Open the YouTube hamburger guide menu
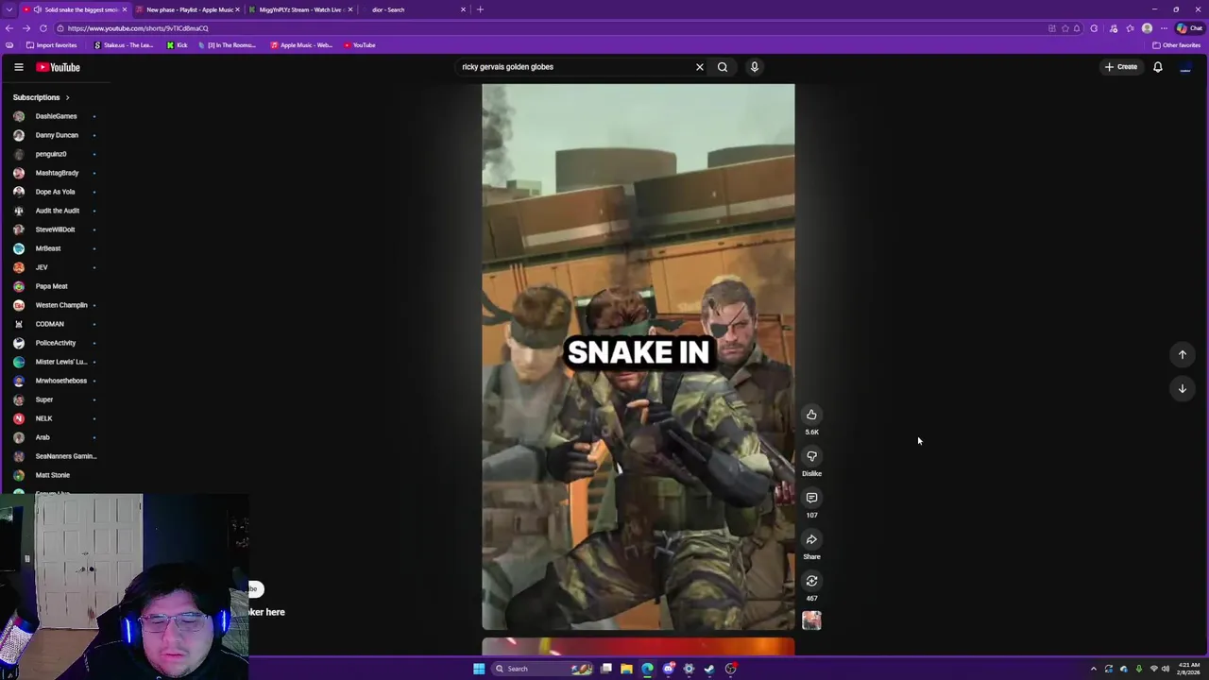This screenshot has height=680, width=1209. [x=18, y=67]
